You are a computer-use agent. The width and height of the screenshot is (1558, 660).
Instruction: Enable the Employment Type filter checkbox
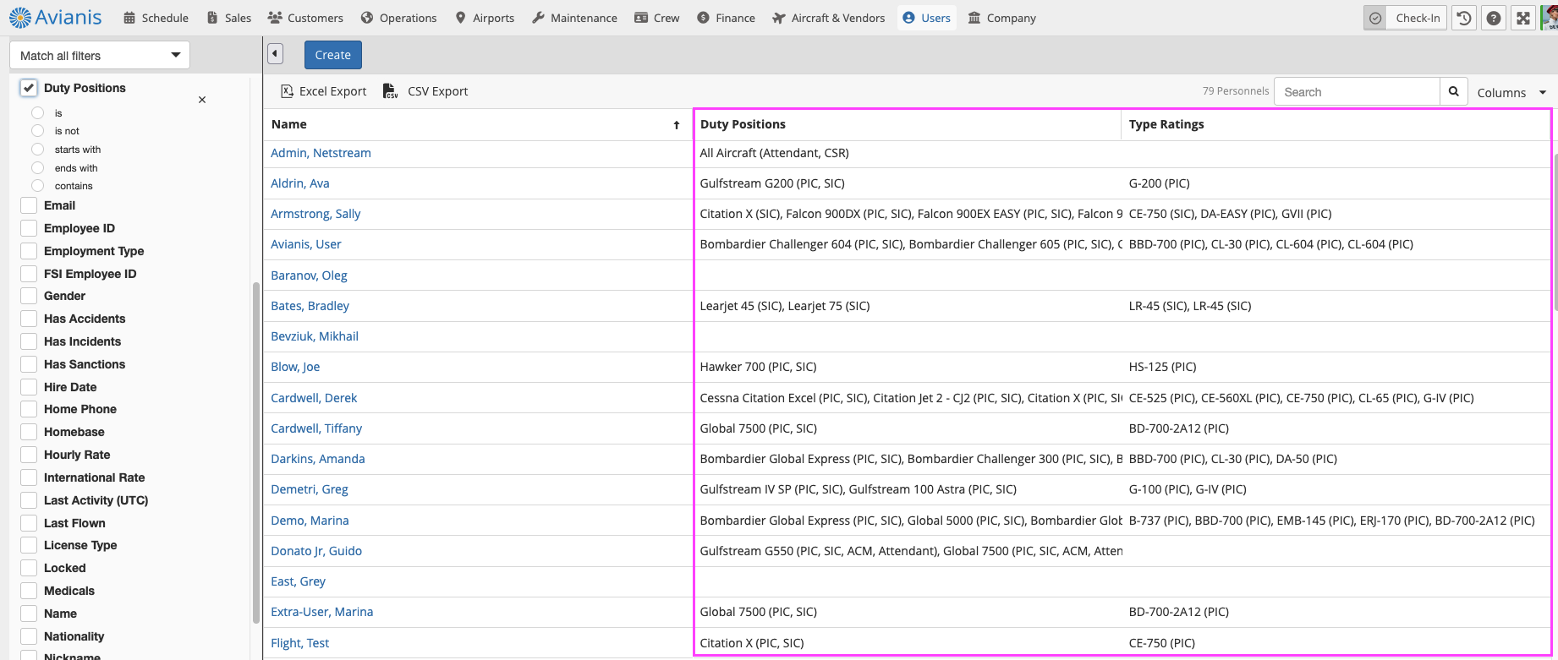(x=29, y=251)
